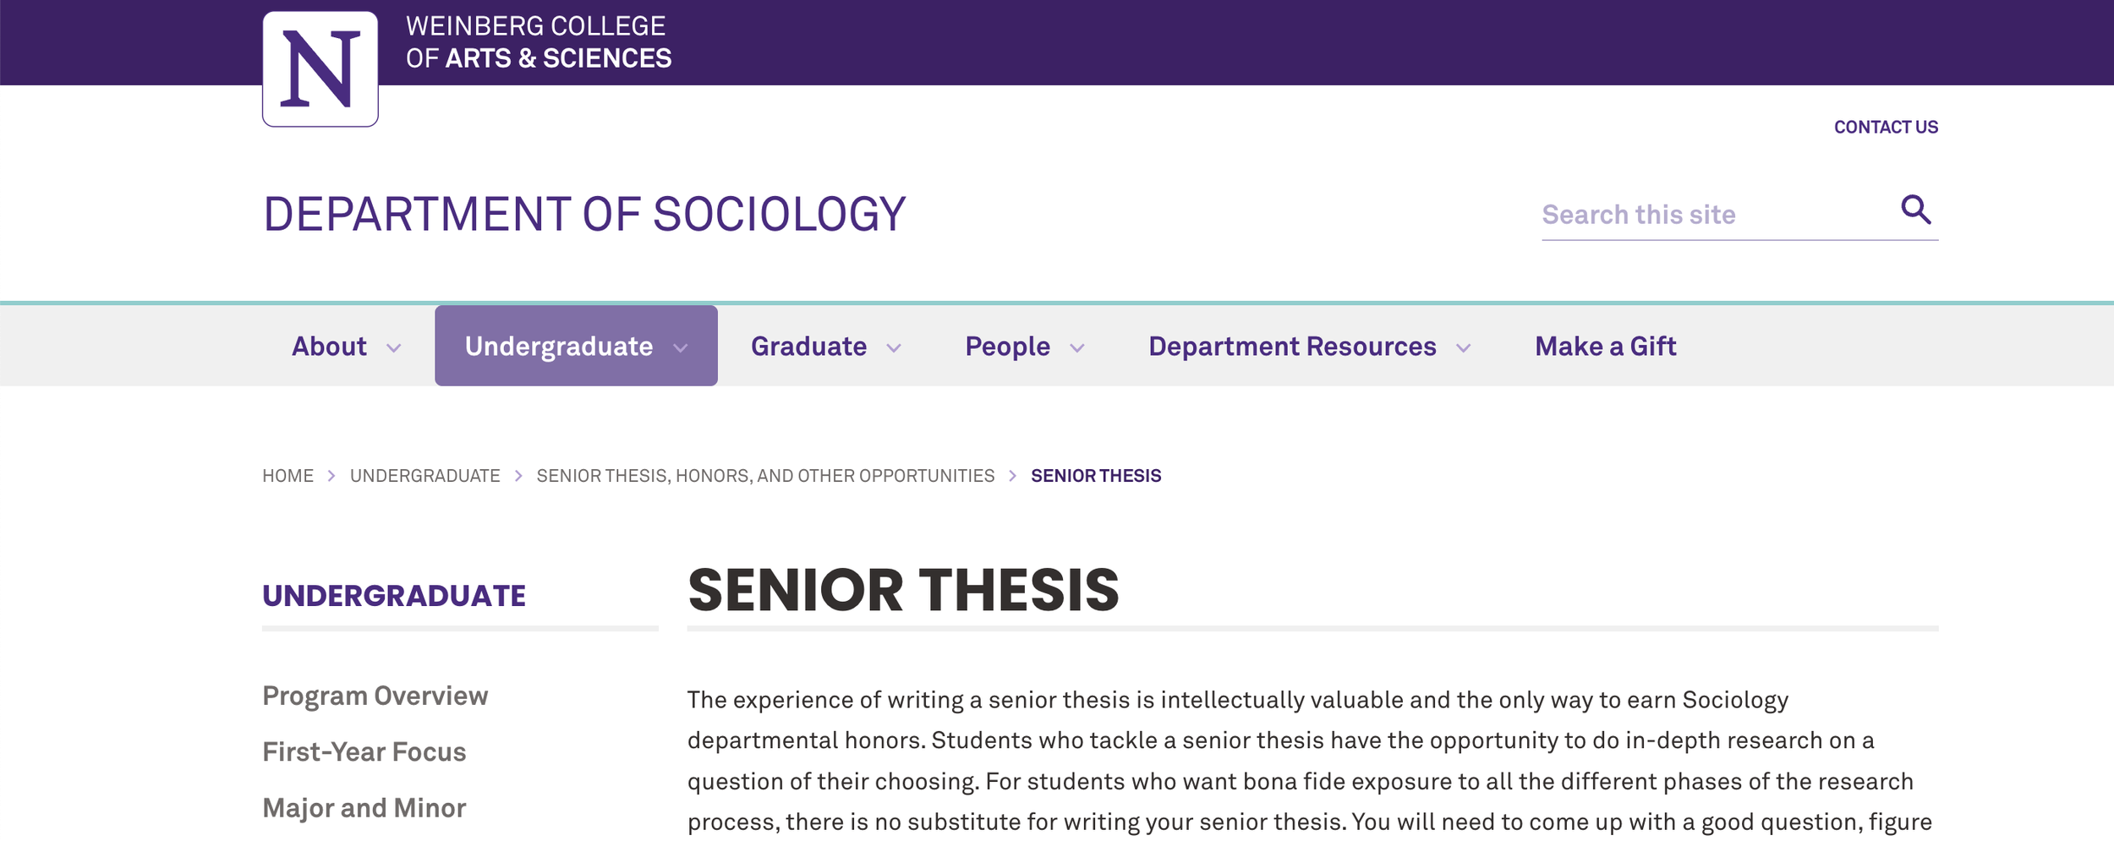Click the Contact Us link

coord(1886,127)
